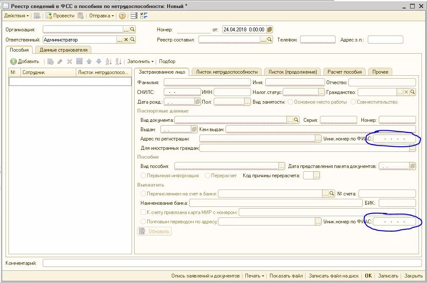
Task: Click the copy row icon after Добавить
Action: pyautogui.click(x=50, y=61)
